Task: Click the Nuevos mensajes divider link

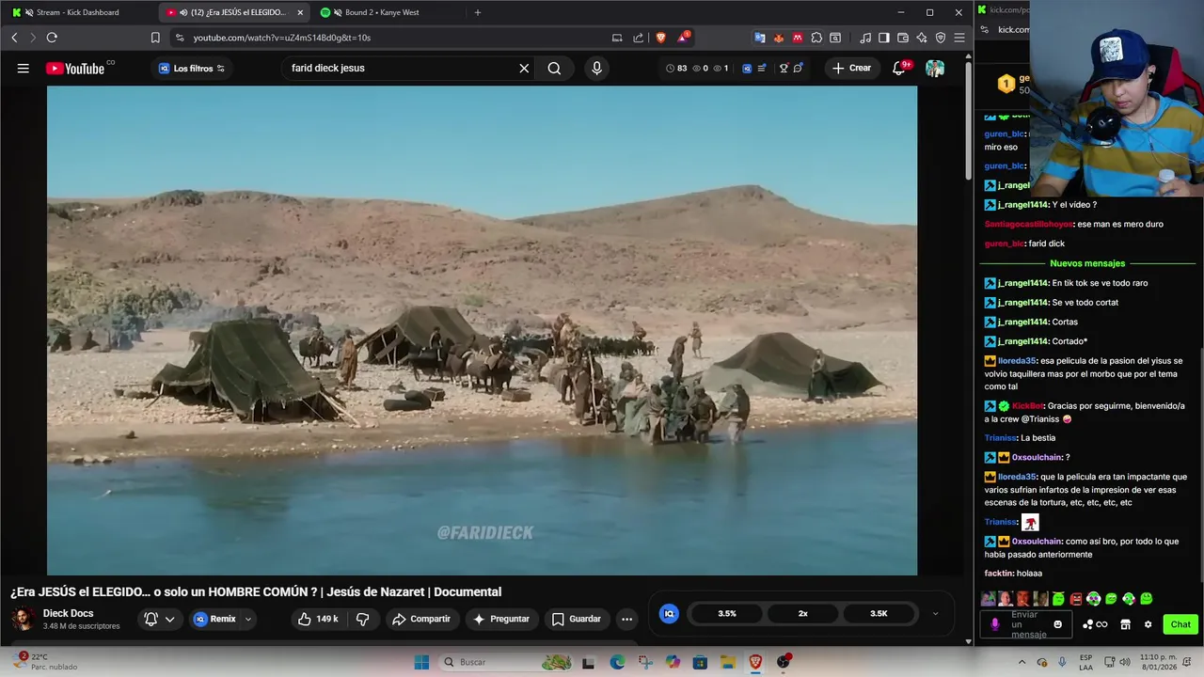Action: 1087,263
